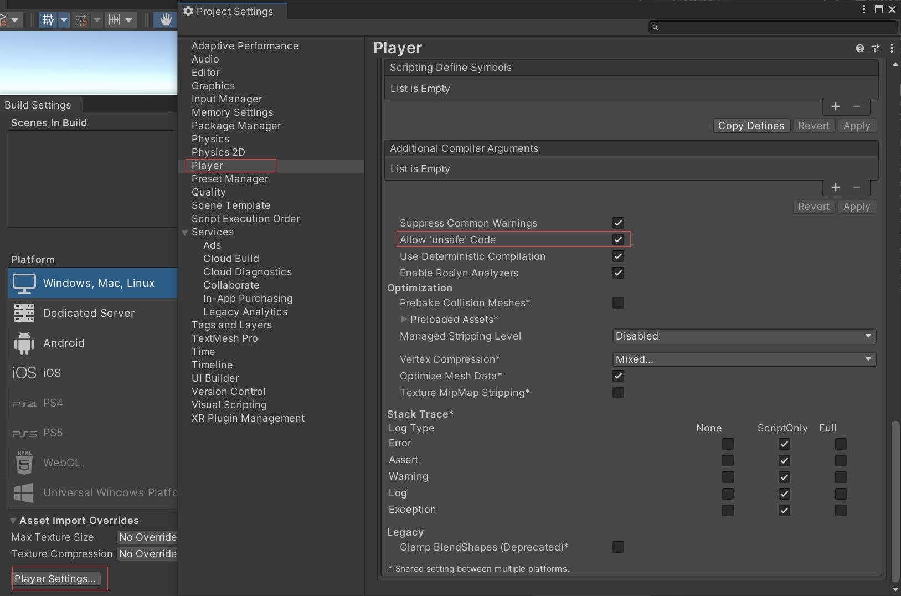Add an Additional Compiler Argument with plus

pos(836,187)
